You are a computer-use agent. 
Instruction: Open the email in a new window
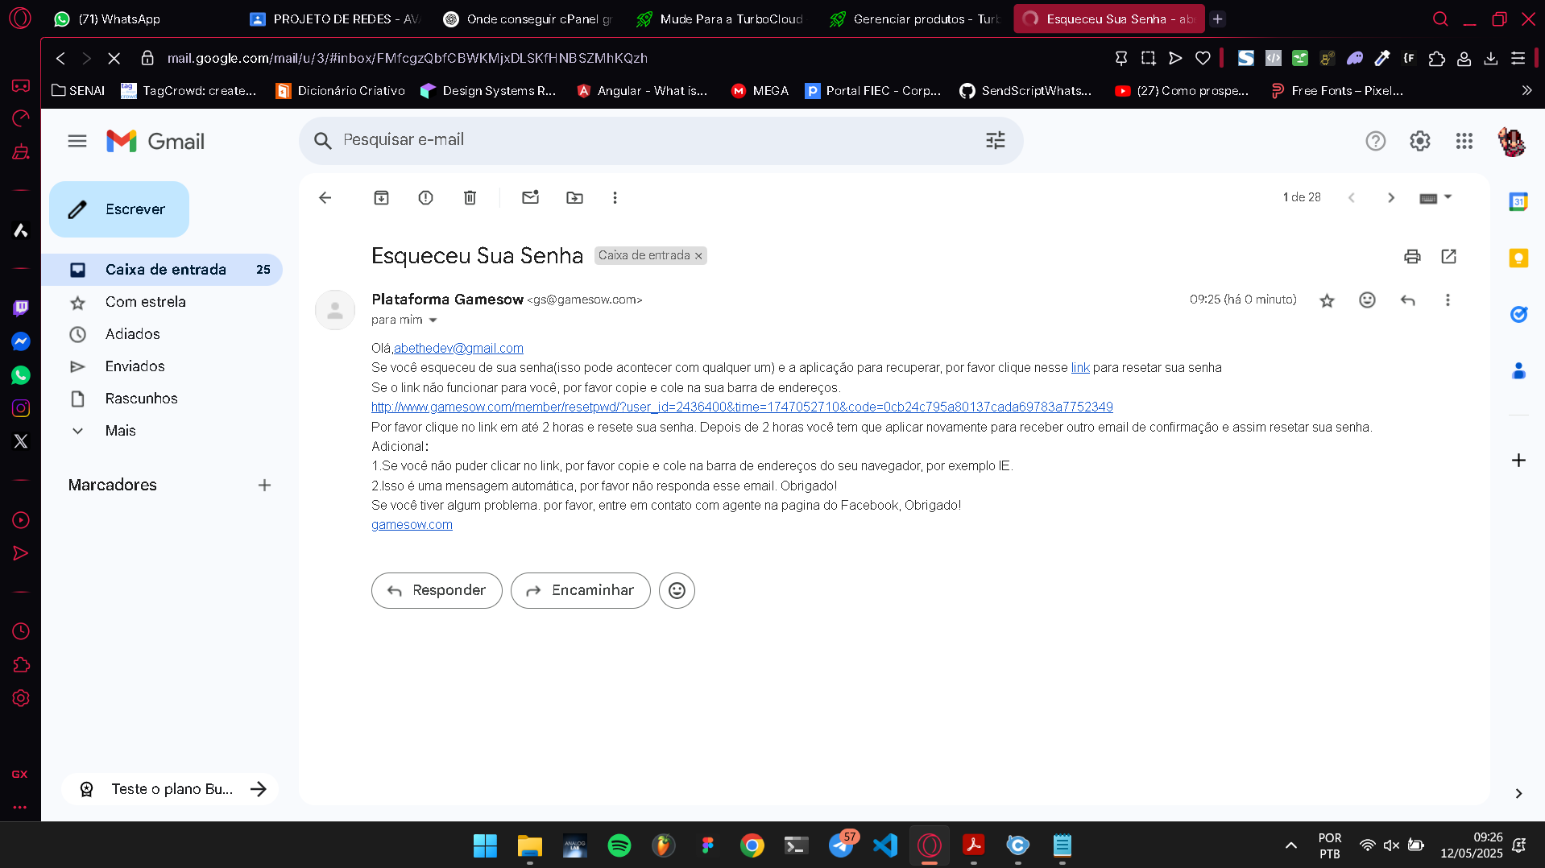pyautogui.click(x=1448, y=256)
